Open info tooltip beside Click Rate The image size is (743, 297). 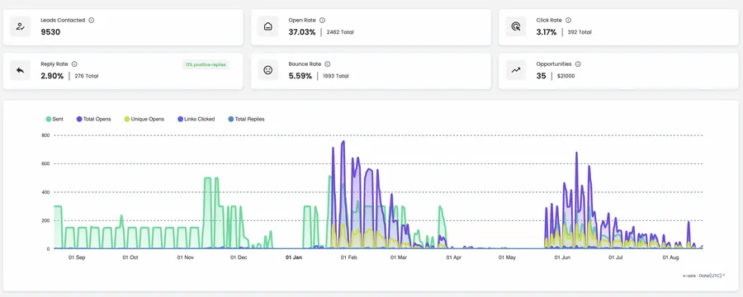(x=568, y=21)
